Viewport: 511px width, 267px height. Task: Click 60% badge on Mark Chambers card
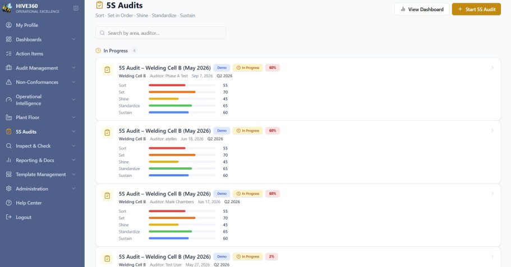tap(273, 194)
